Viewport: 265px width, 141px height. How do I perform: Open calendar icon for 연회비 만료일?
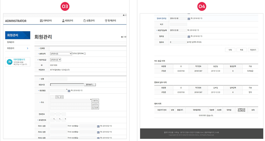coord(189,19)
